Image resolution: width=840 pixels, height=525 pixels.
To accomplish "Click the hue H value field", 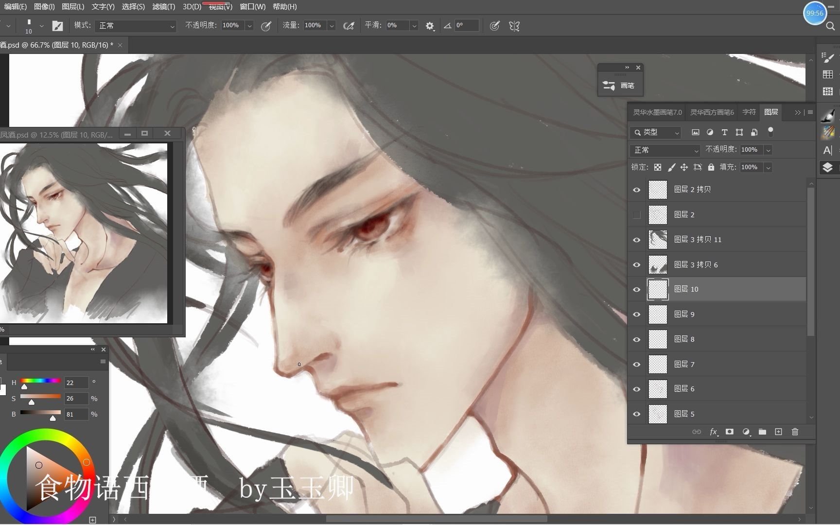I will 76,383.
